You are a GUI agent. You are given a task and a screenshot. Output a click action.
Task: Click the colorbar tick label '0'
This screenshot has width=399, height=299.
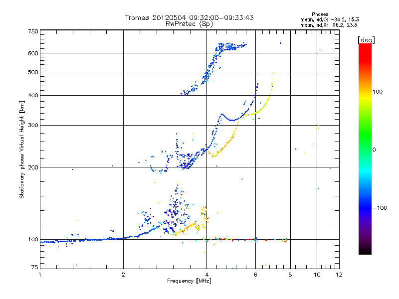tap(374, 150)
